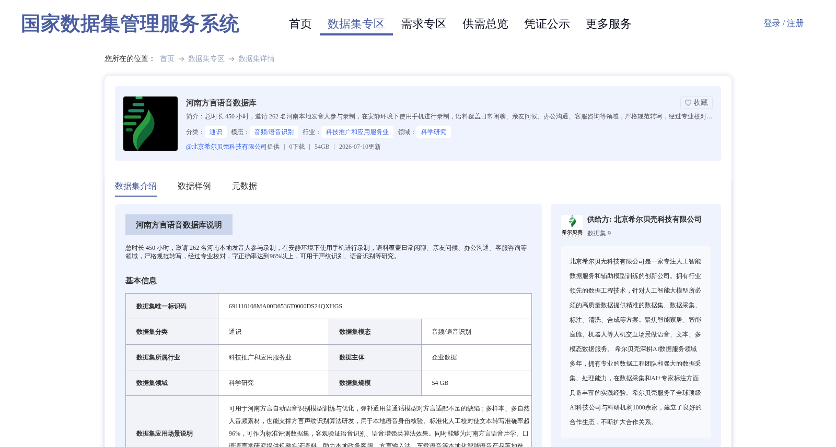Click the 通识 category tag
Screen dimensions: 836x447
pyautogui.click(x=216, y=132)
